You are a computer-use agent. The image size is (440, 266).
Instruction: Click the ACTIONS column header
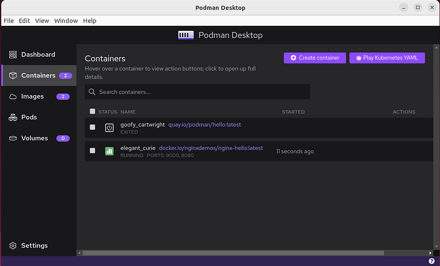404,112
